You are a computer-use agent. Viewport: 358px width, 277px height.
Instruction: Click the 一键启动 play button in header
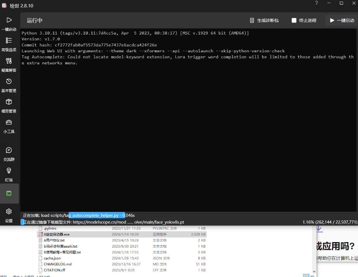pos(342,21)
